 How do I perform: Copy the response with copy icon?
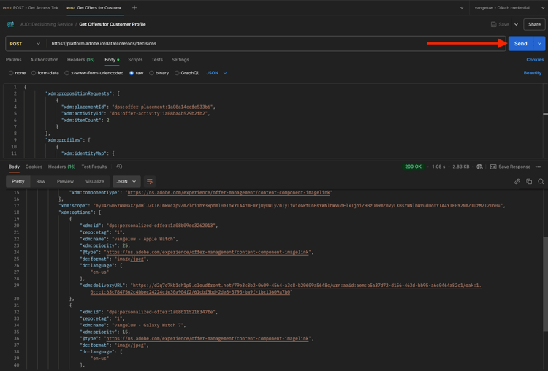(x=529, y=181)
